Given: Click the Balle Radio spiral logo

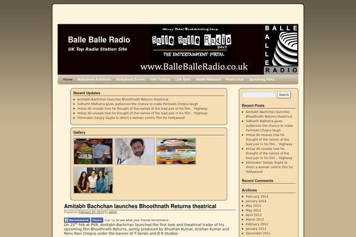Looking at the screenshot, I should coord(281,49).
